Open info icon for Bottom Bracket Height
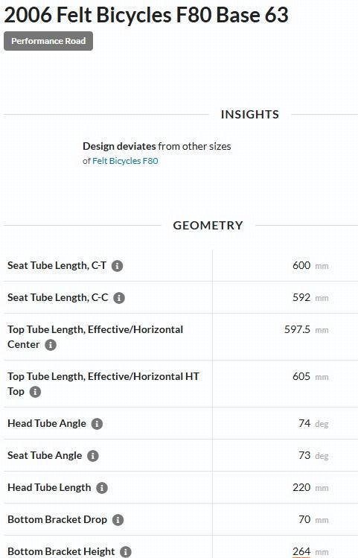 click(126, 552)
